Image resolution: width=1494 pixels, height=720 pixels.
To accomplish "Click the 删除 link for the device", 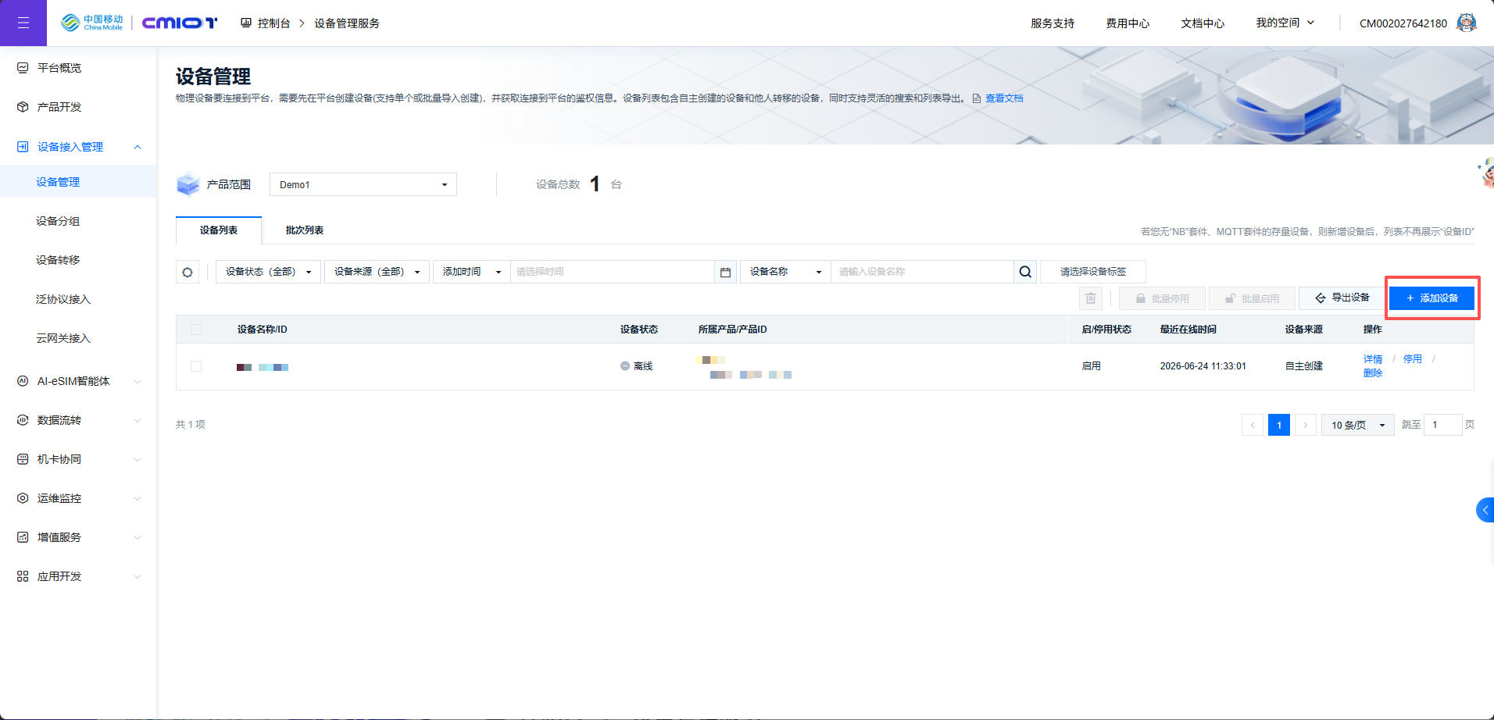I will coord(1373,373).
